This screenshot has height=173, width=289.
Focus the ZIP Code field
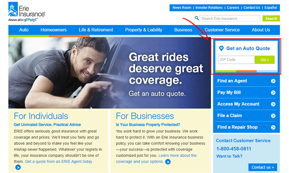point(236,60)
